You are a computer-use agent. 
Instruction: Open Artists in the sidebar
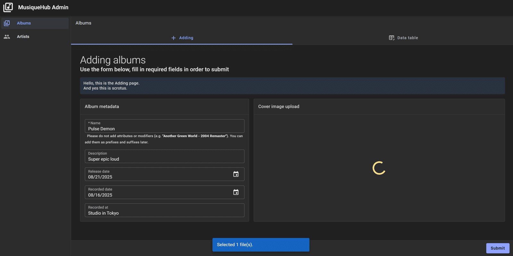point(35,37)
